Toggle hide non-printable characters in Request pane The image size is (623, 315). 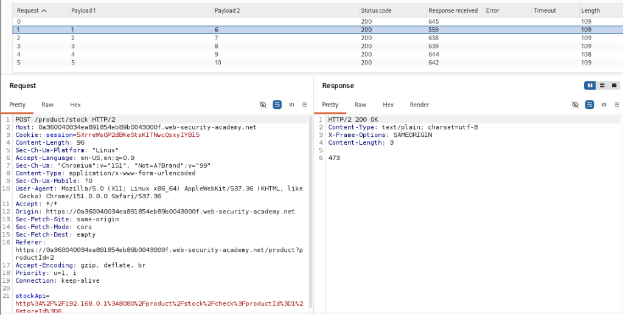click(x=263, y=105)
